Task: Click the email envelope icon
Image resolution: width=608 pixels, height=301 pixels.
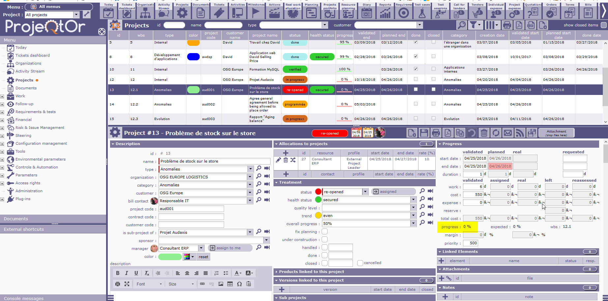Action: [508, 133]
